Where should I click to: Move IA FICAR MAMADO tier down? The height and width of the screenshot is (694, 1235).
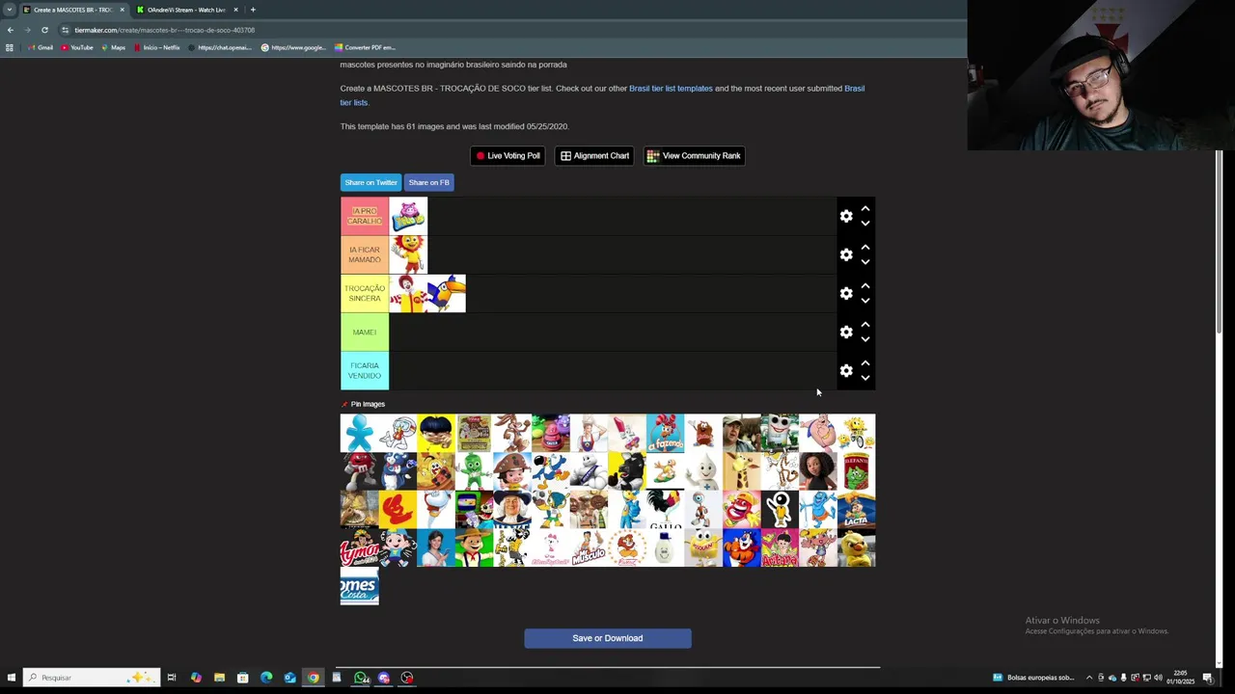865,262
